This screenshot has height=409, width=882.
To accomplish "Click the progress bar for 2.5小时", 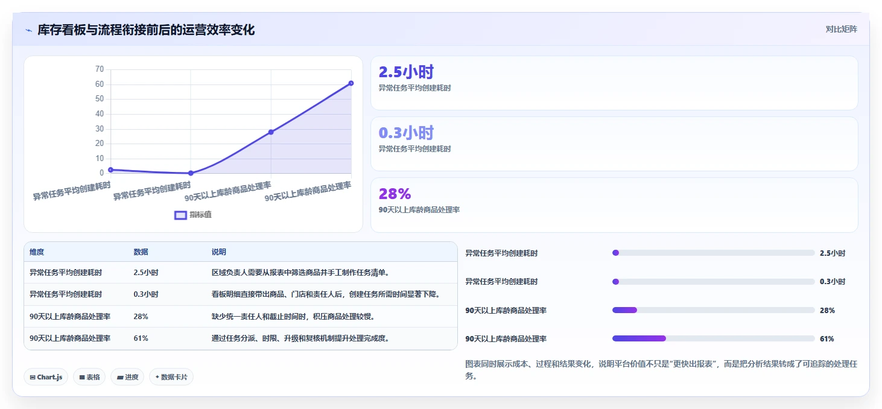I will click(713, 253).
